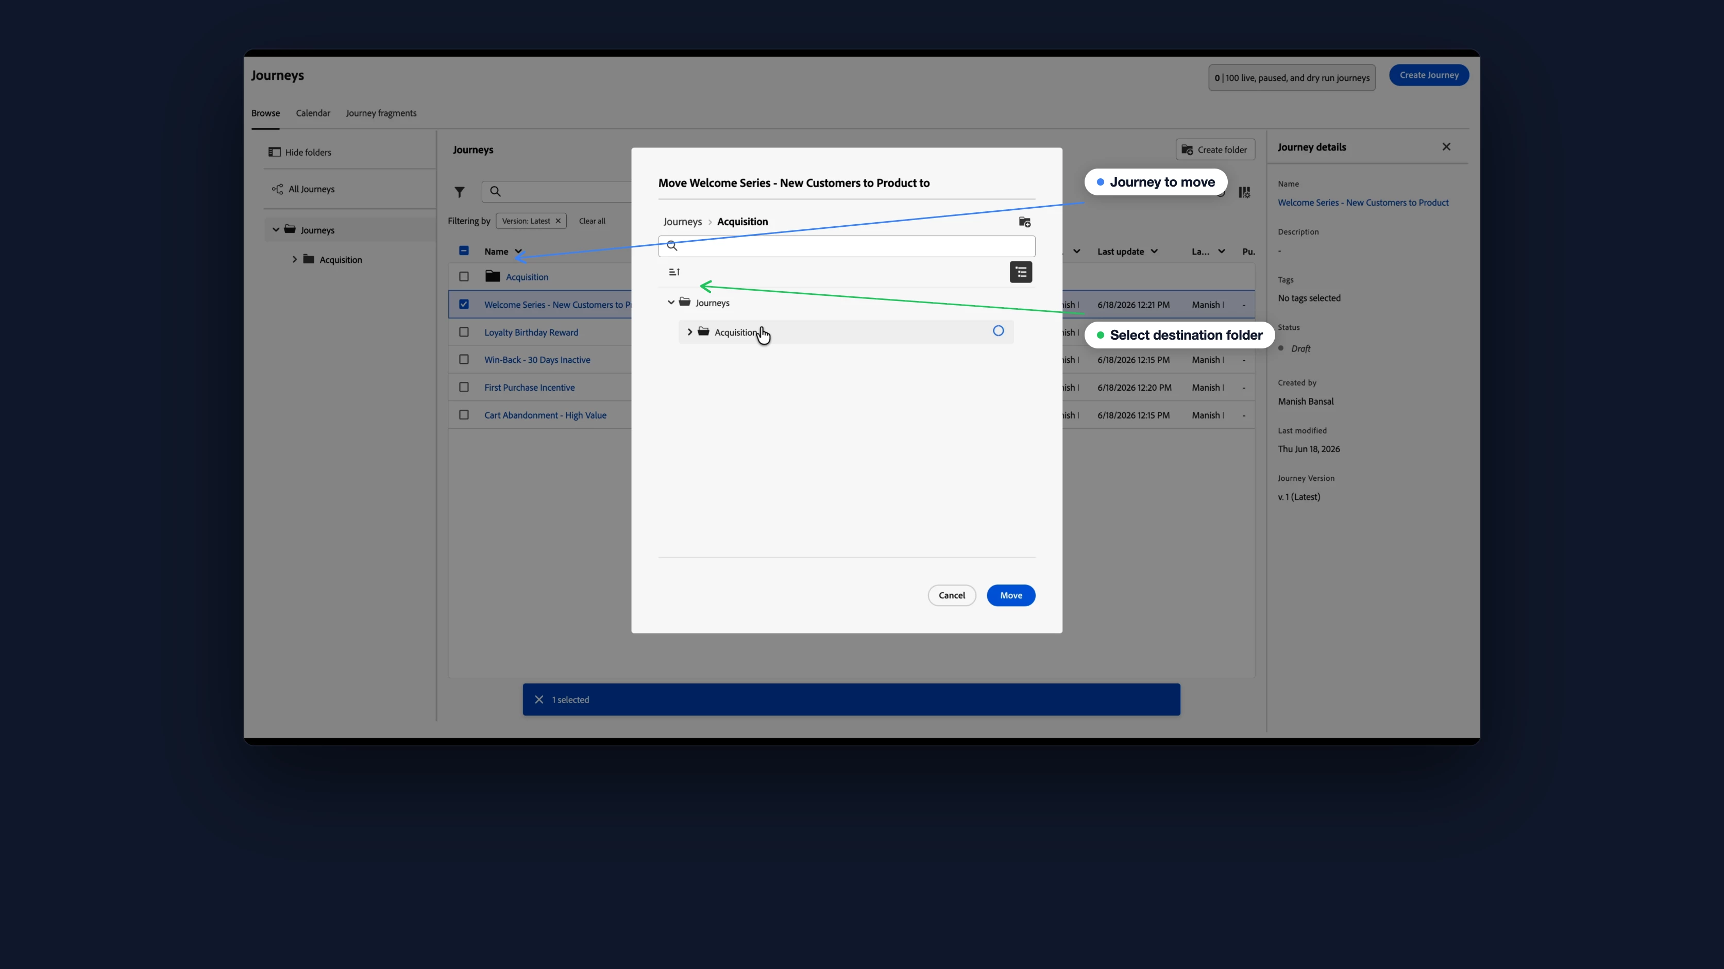Click Acquisition breadcrumb in move dialog
Screen dimensions: 1724x969
tap(742, 222)
